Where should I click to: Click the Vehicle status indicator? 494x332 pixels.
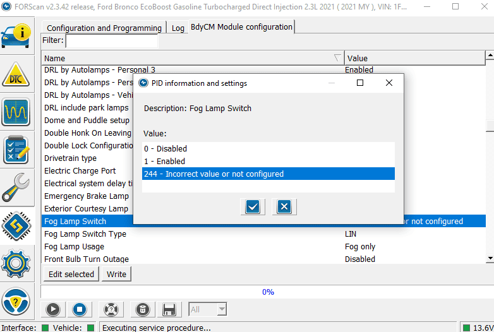[x=91, y=328]
